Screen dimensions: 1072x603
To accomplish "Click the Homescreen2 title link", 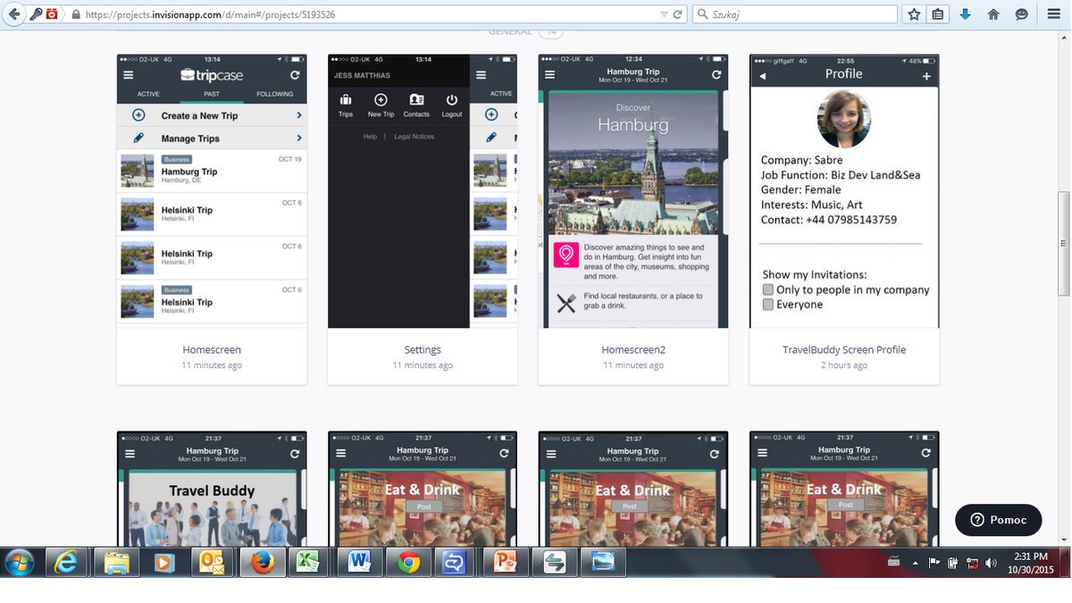I will click(x=633, y=349).
